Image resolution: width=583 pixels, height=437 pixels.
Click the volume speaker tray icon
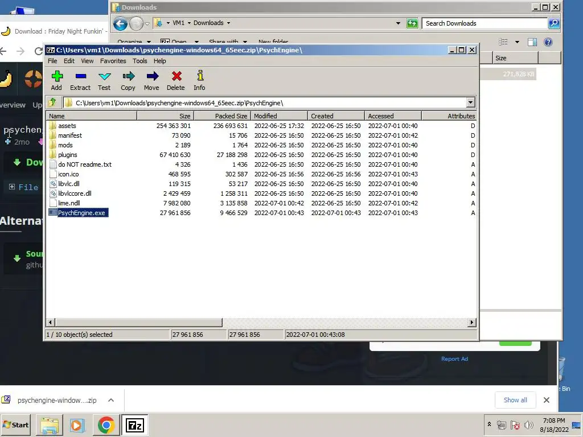click(x=528, y=424)
